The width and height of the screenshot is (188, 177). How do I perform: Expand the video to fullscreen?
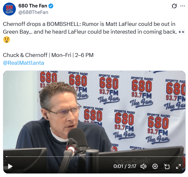tap(178, 166)
